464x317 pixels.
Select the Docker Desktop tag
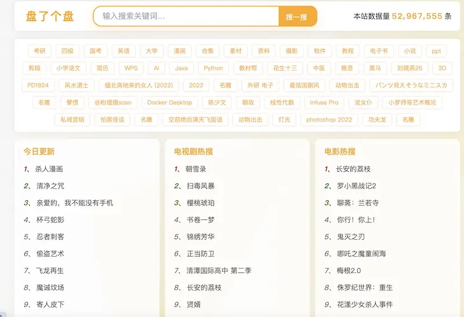169,103
